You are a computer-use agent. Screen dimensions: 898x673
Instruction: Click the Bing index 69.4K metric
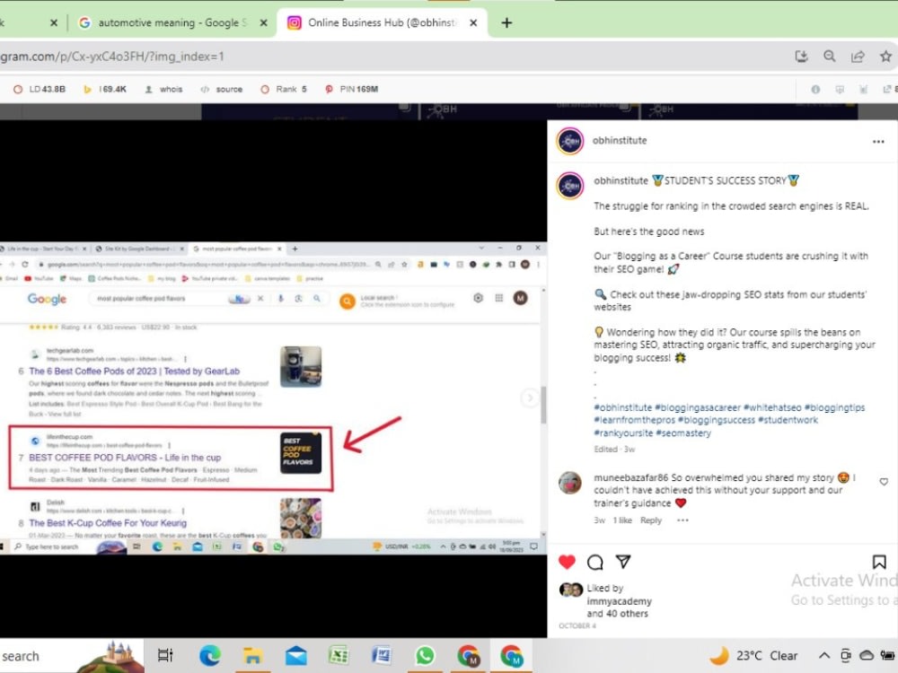pos(105,89)
